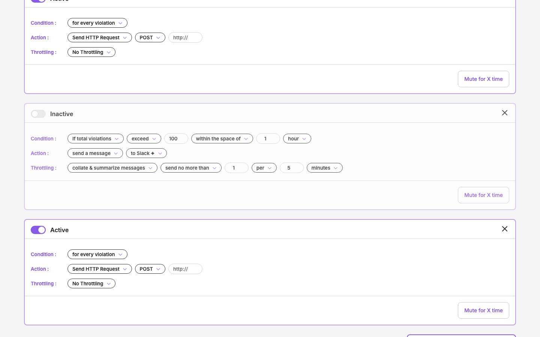540x337 pixels.
Task: Remove the Inactive rule with its X icon
Action: coord(505,113)
